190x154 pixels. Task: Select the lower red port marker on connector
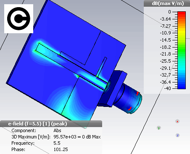[x=130, y=109]
